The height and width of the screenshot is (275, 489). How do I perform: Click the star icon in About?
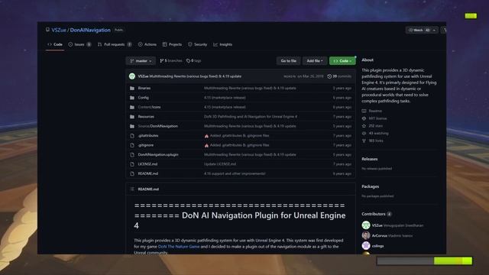[x=364, y=126]
